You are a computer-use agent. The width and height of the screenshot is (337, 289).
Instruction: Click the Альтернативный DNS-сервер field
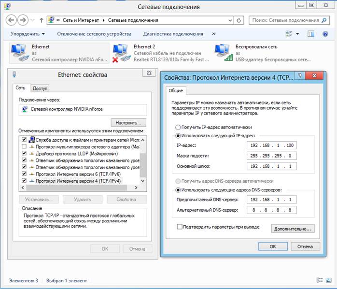click(x=272, y=210)
